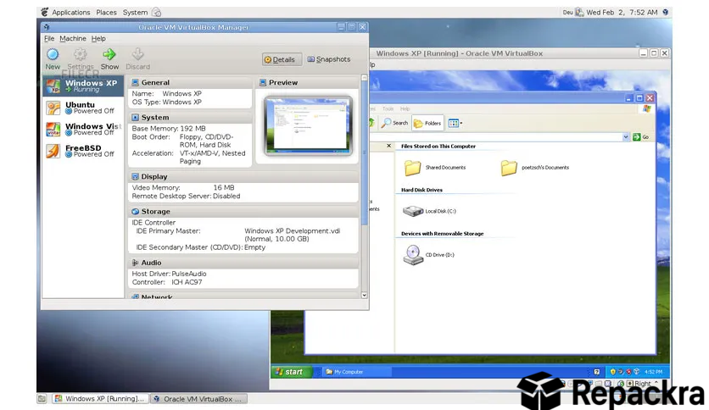Viewport: 709px width, 410px height.
Task: Open the Places menu in GNOME panel
Action: click(x=106, y=12)
